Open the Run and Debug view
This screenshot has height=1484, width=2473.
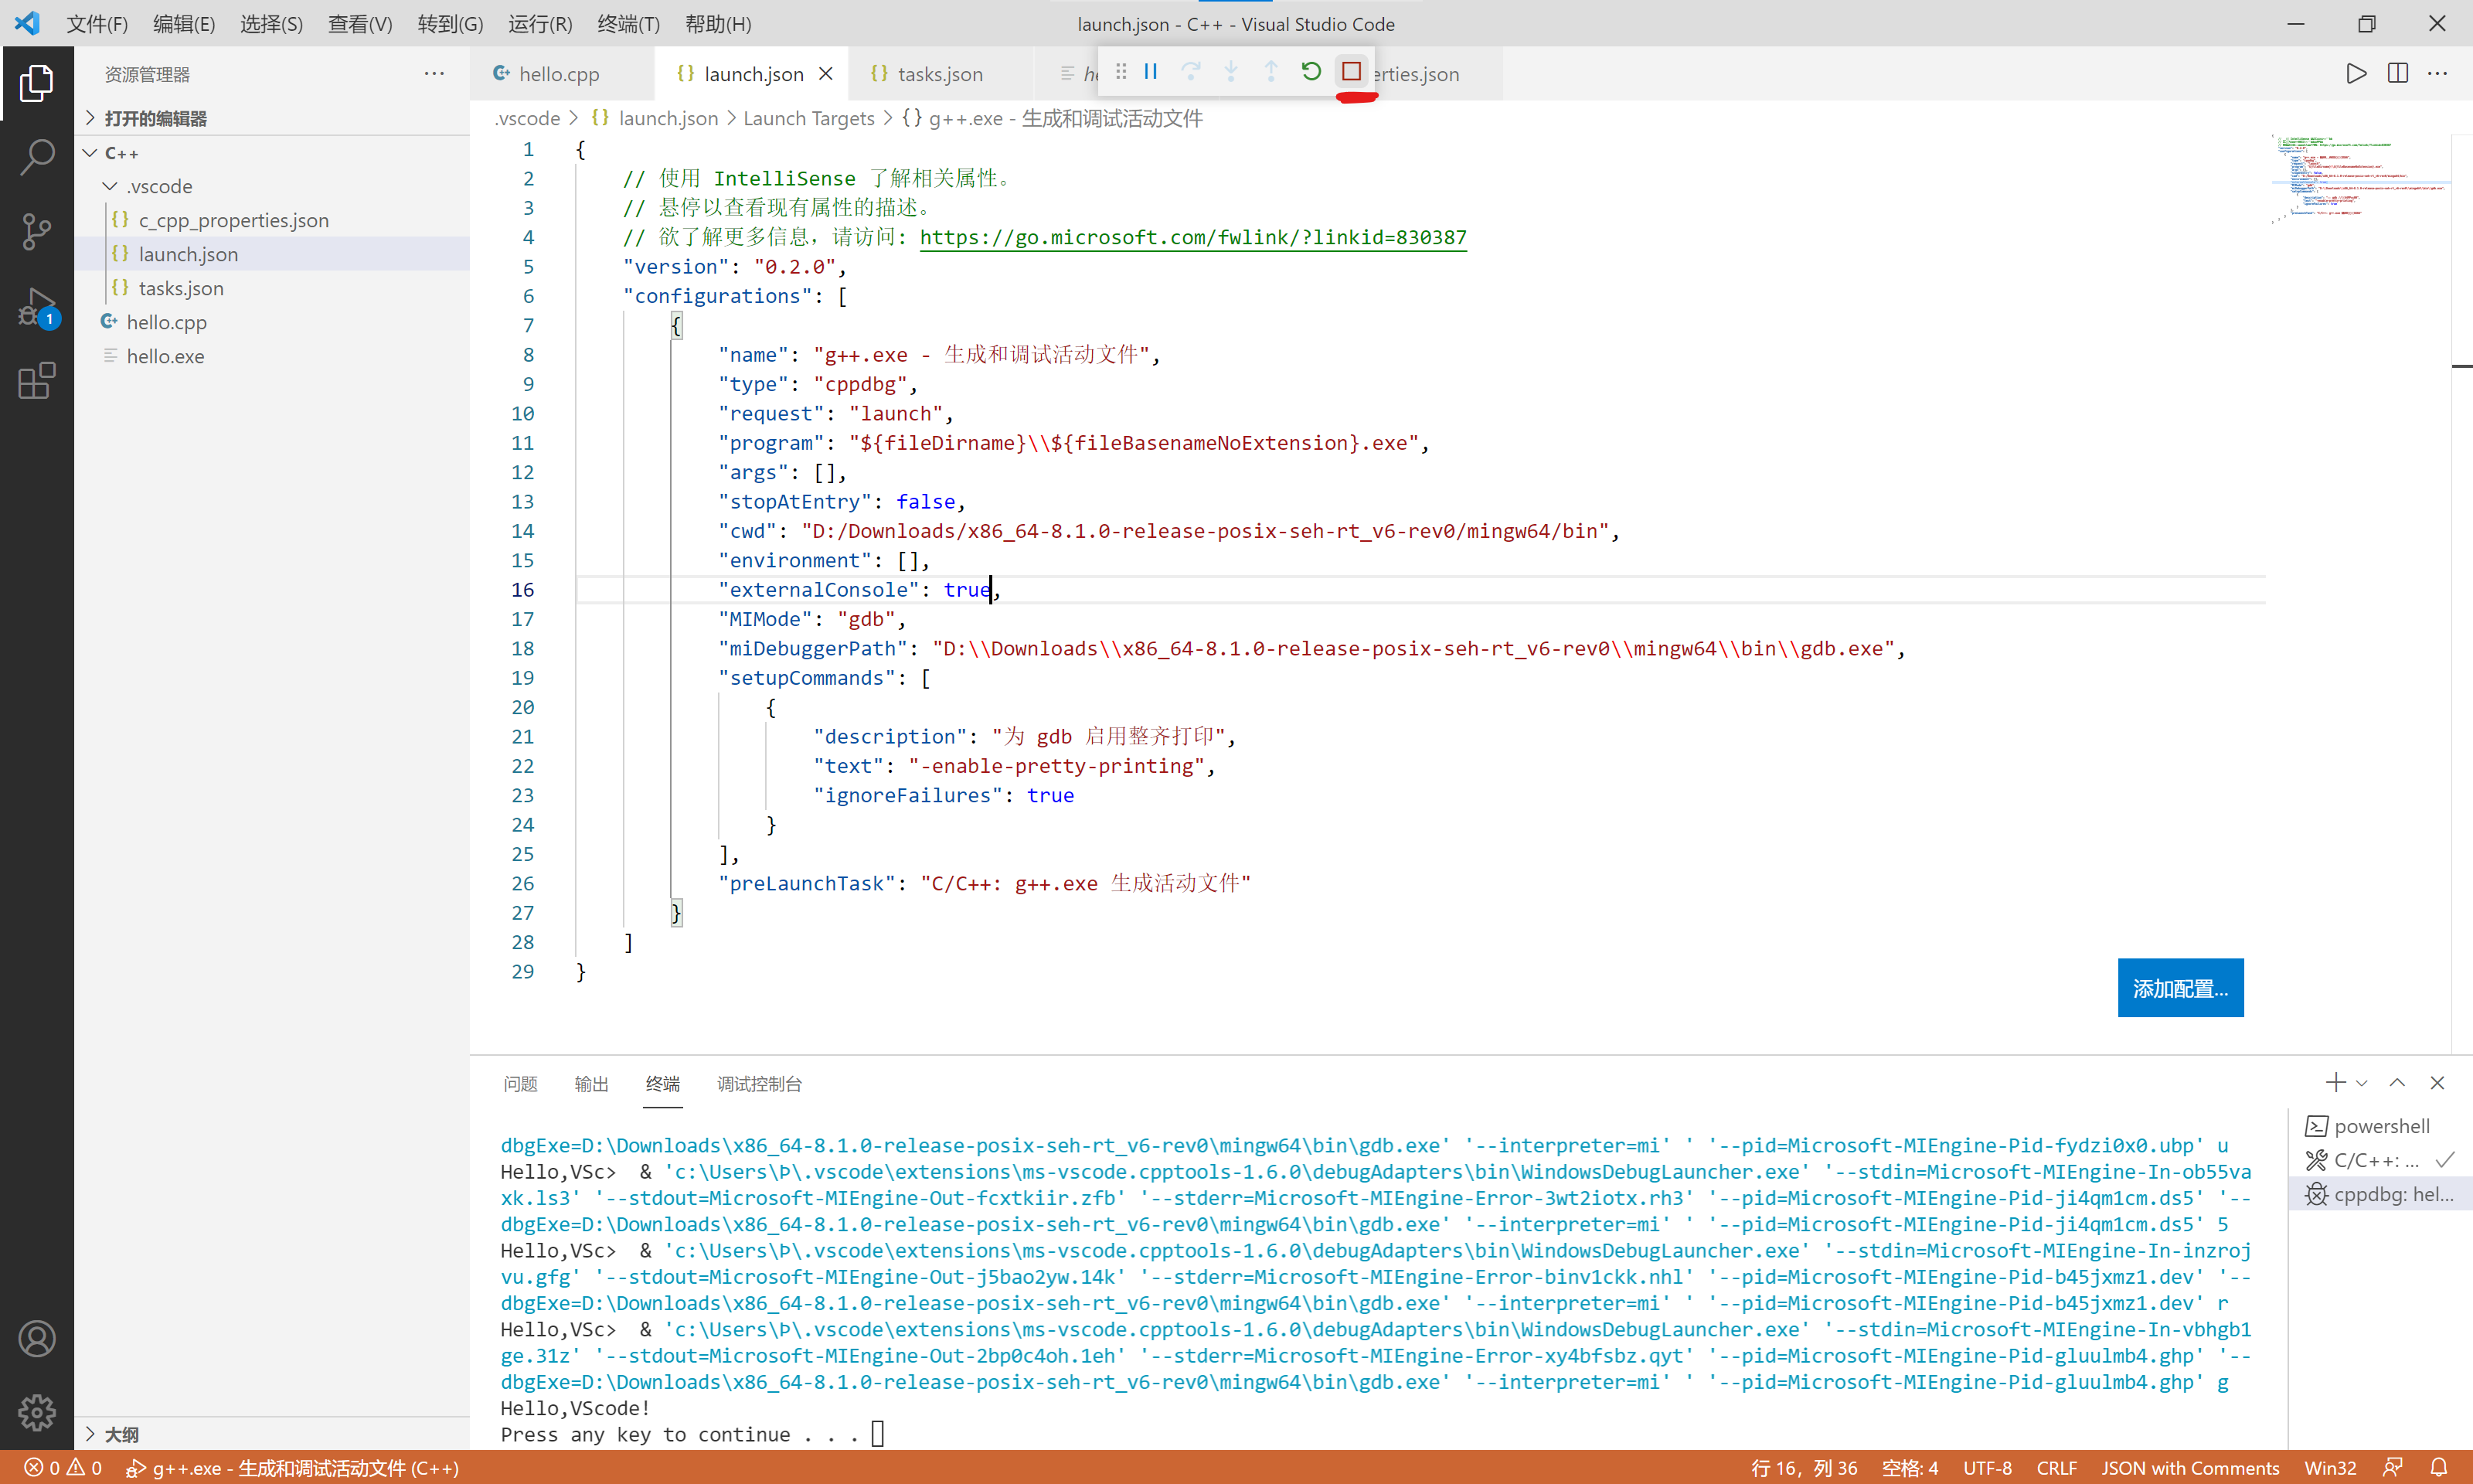[37, 307]
